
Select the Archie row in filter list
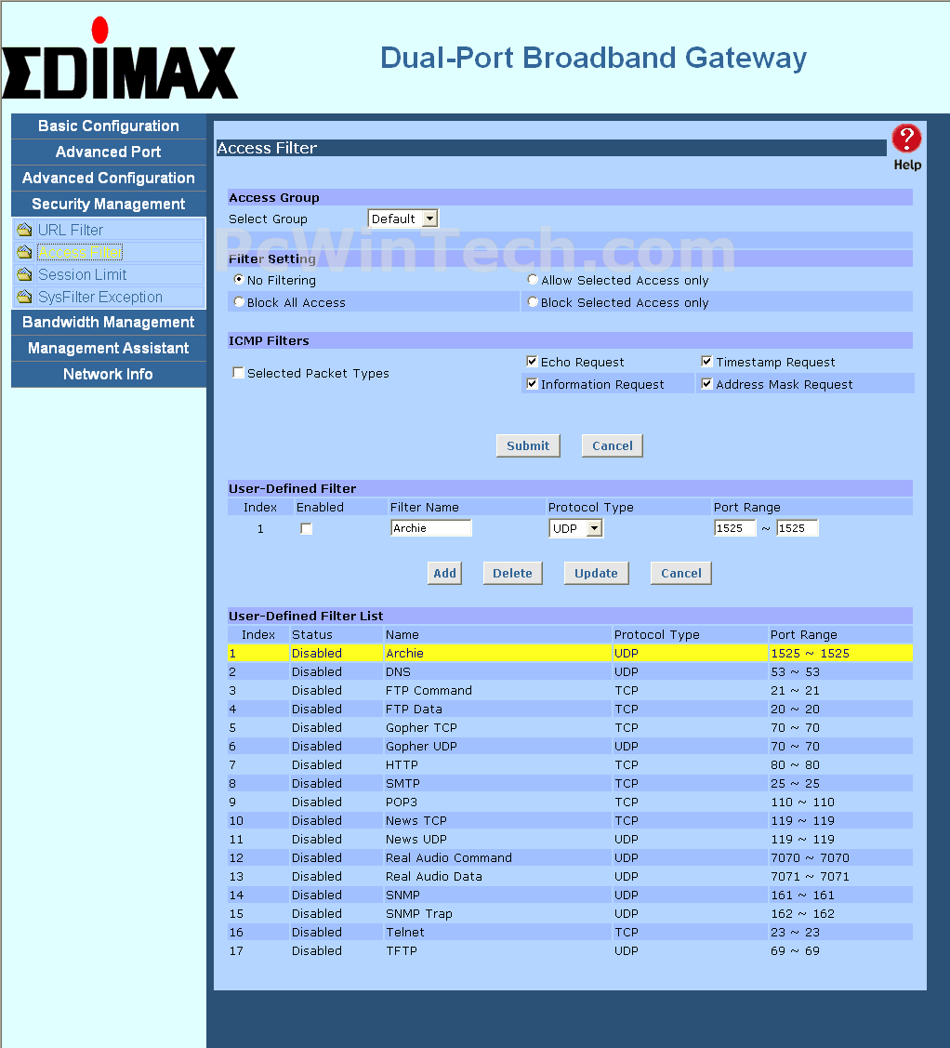pos(570,653)
